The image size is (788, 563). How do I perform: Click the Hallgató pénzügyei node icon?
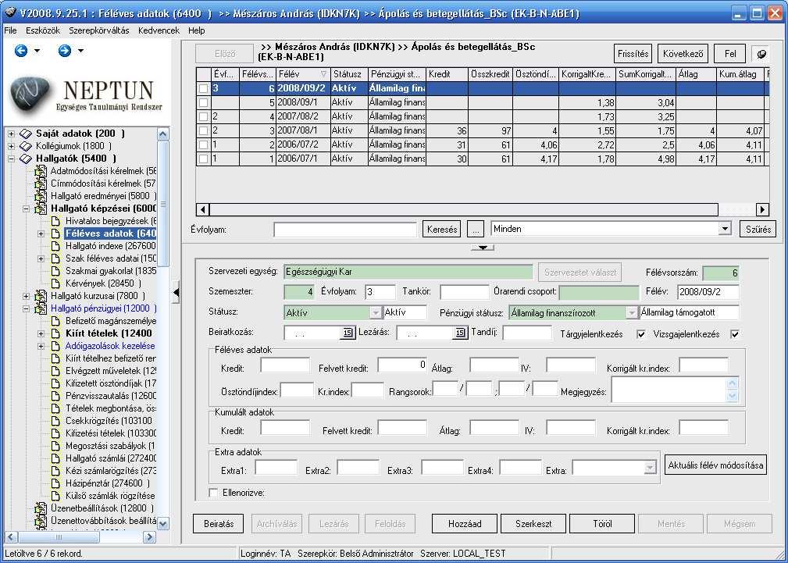click(x=41, y=308)
